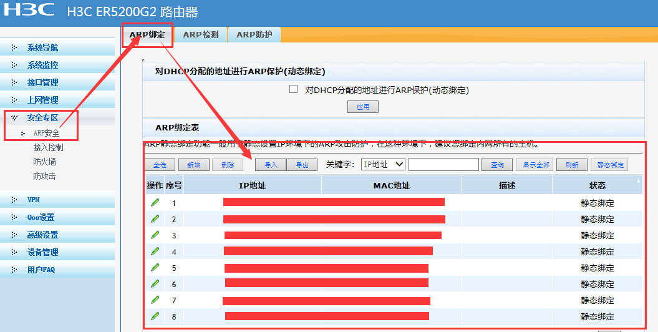Focus the keyword search input field
The width and height of the screenshot is (658, 332).
443,165
